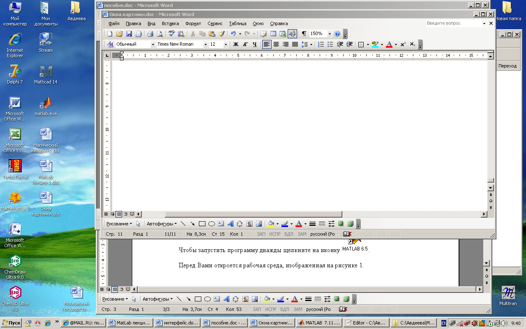Image resolution: width=526 pixels, height=329 pixels.
Task: Run the spelling check (ABC icon)
Action: [172, 34]
